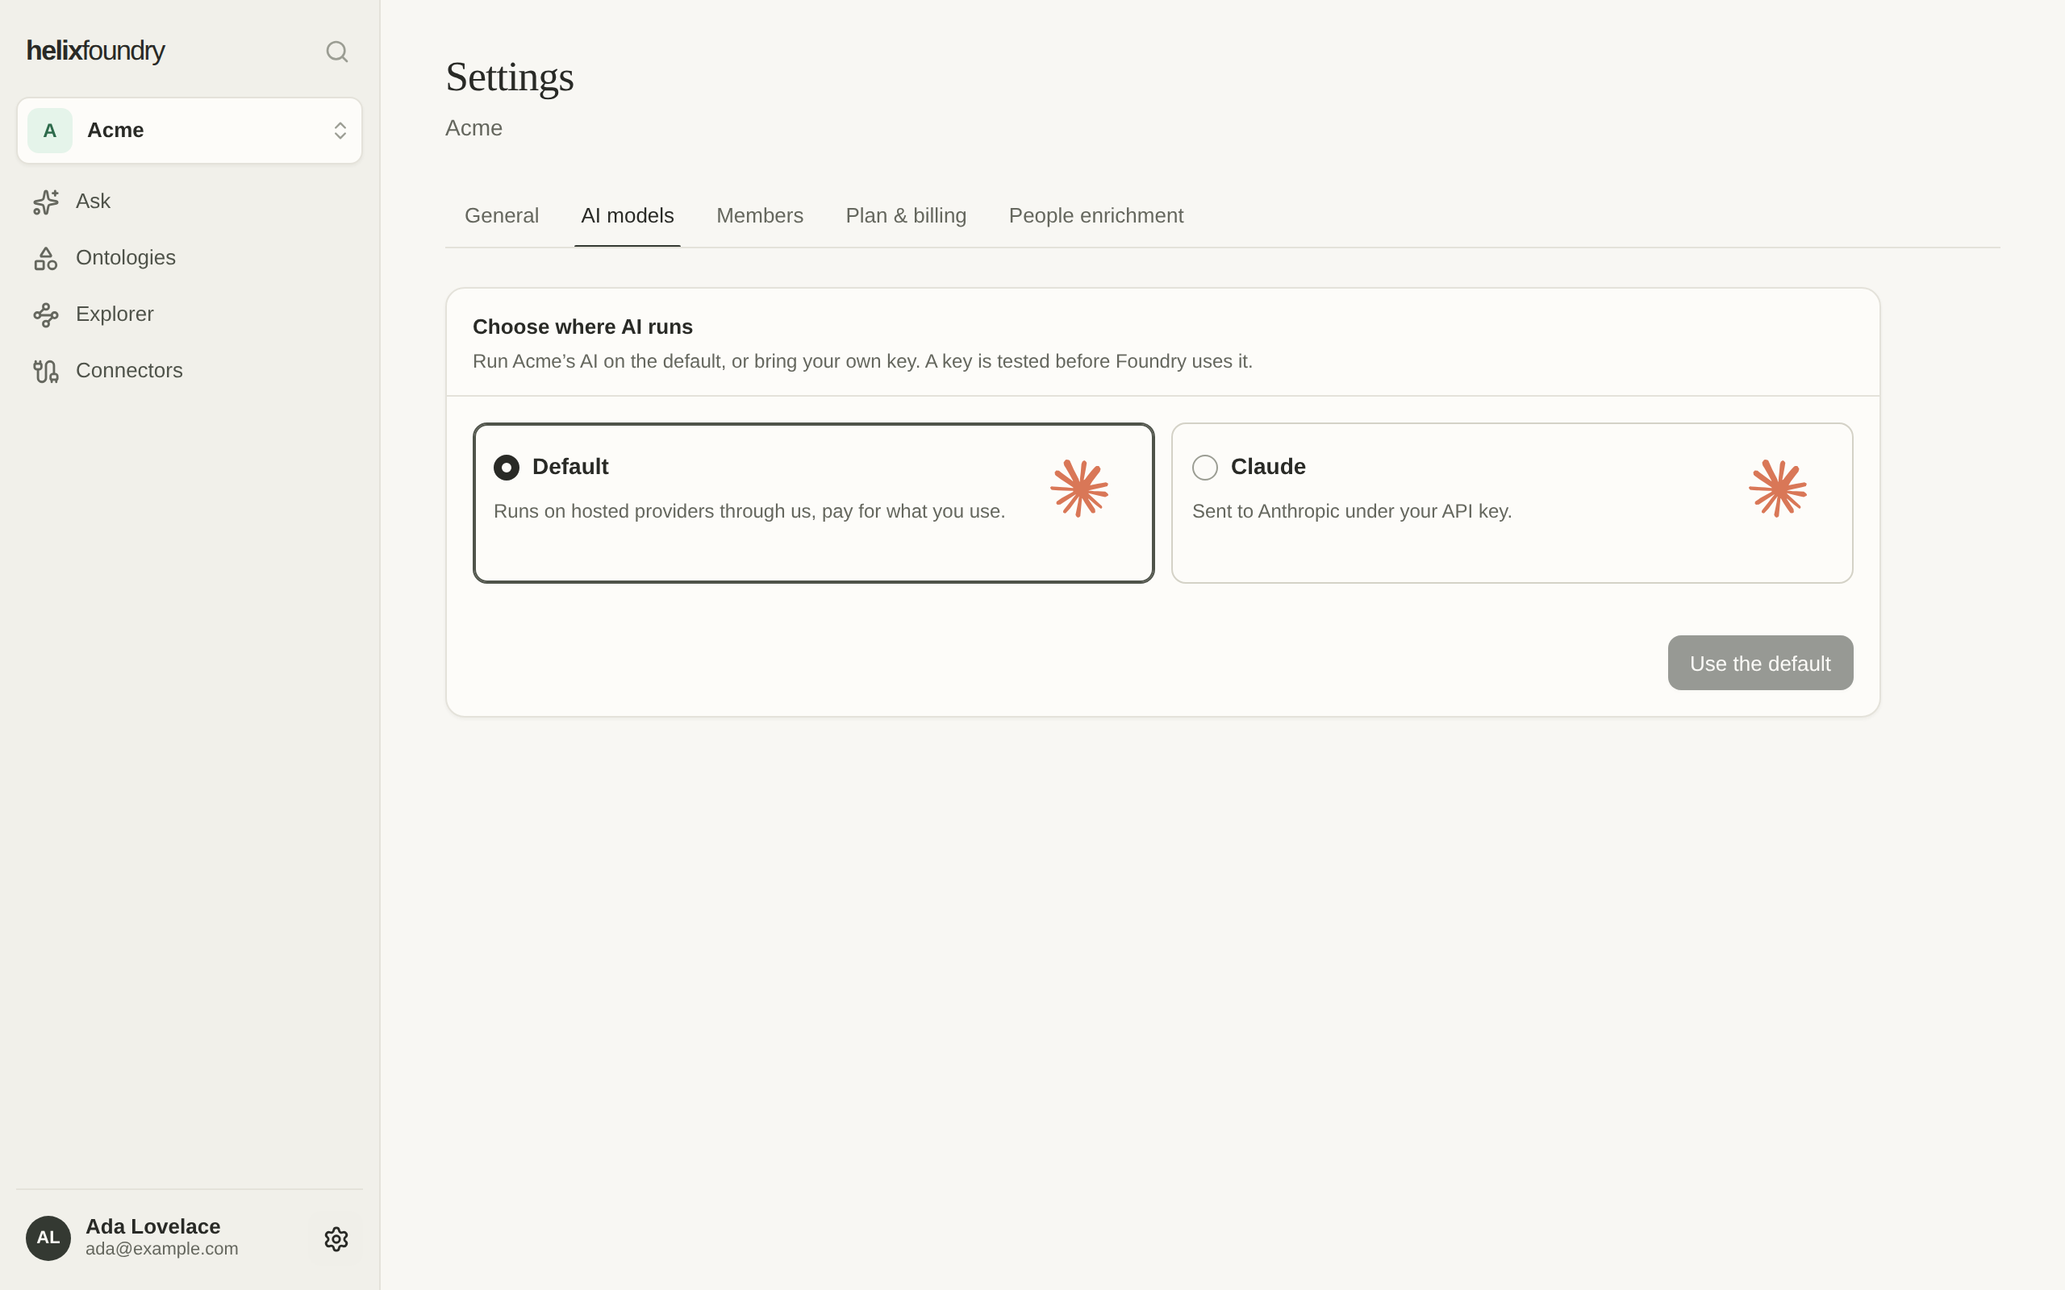The image size is (2065, 1290).
Task: Select the Default radio button
Action: coord(507,468)
